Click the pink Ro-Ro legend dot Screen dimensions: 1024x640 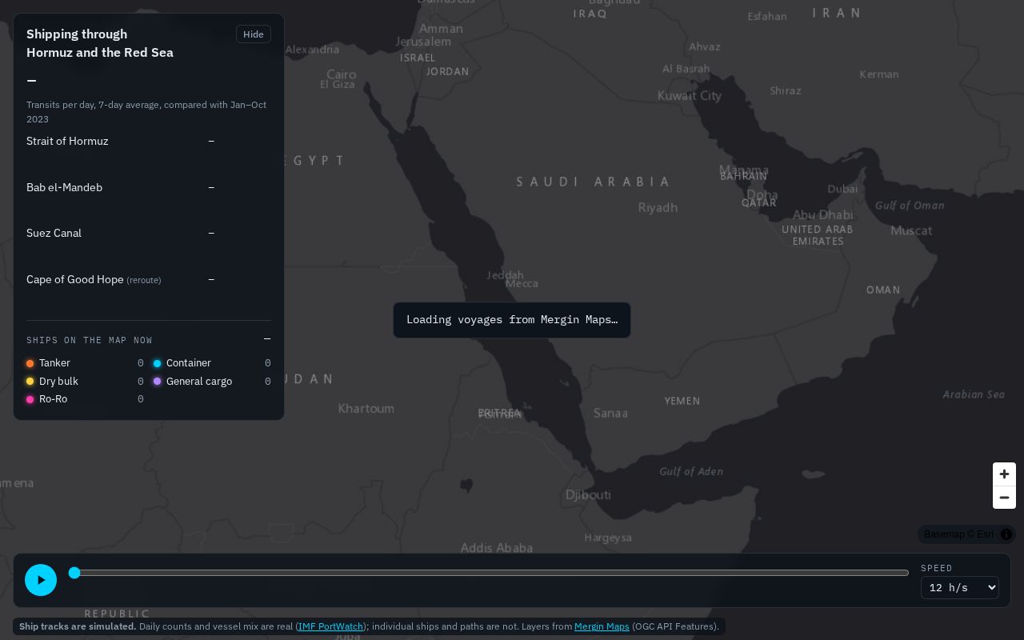coord(30,399)
